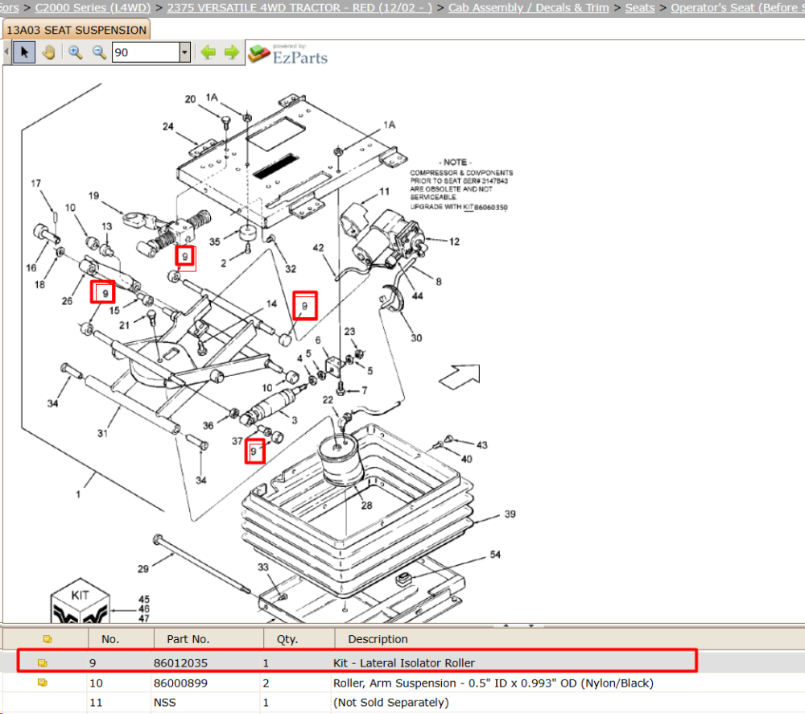Click callout 23 in the diagram
The width and height of the screenshot is (805, 714).
(349, 332)
